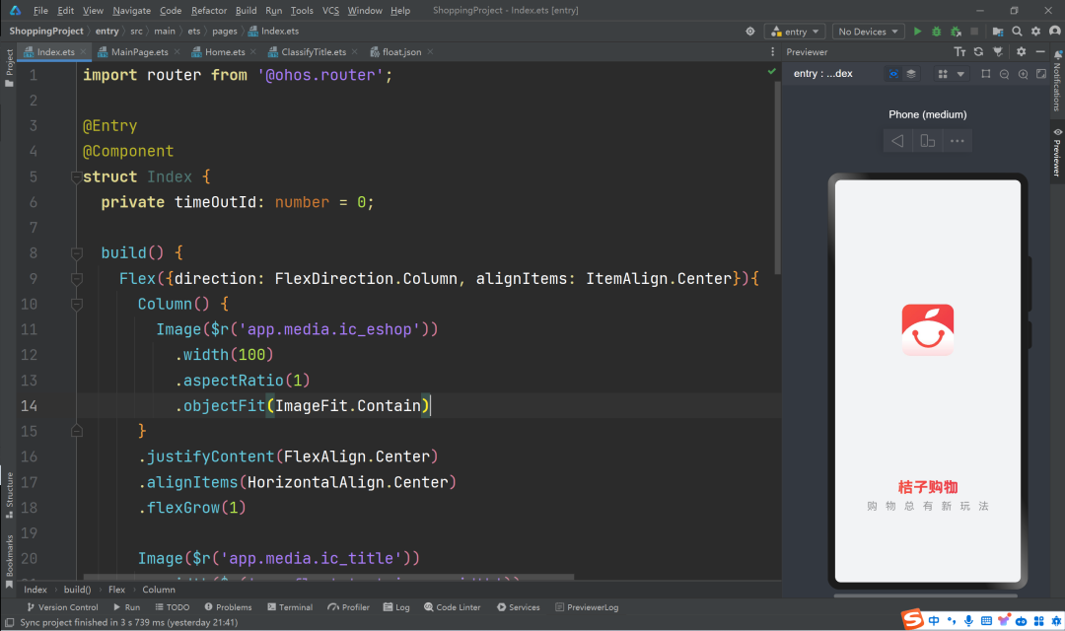Switch to the MainPage.ets tab
This screenshot has height=631, width=1065.
139,51
